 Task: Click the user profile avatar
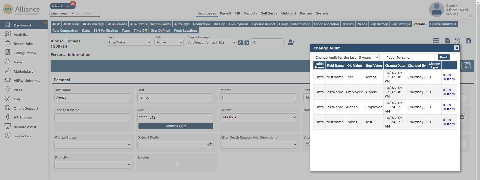click(x=436, y=10)
